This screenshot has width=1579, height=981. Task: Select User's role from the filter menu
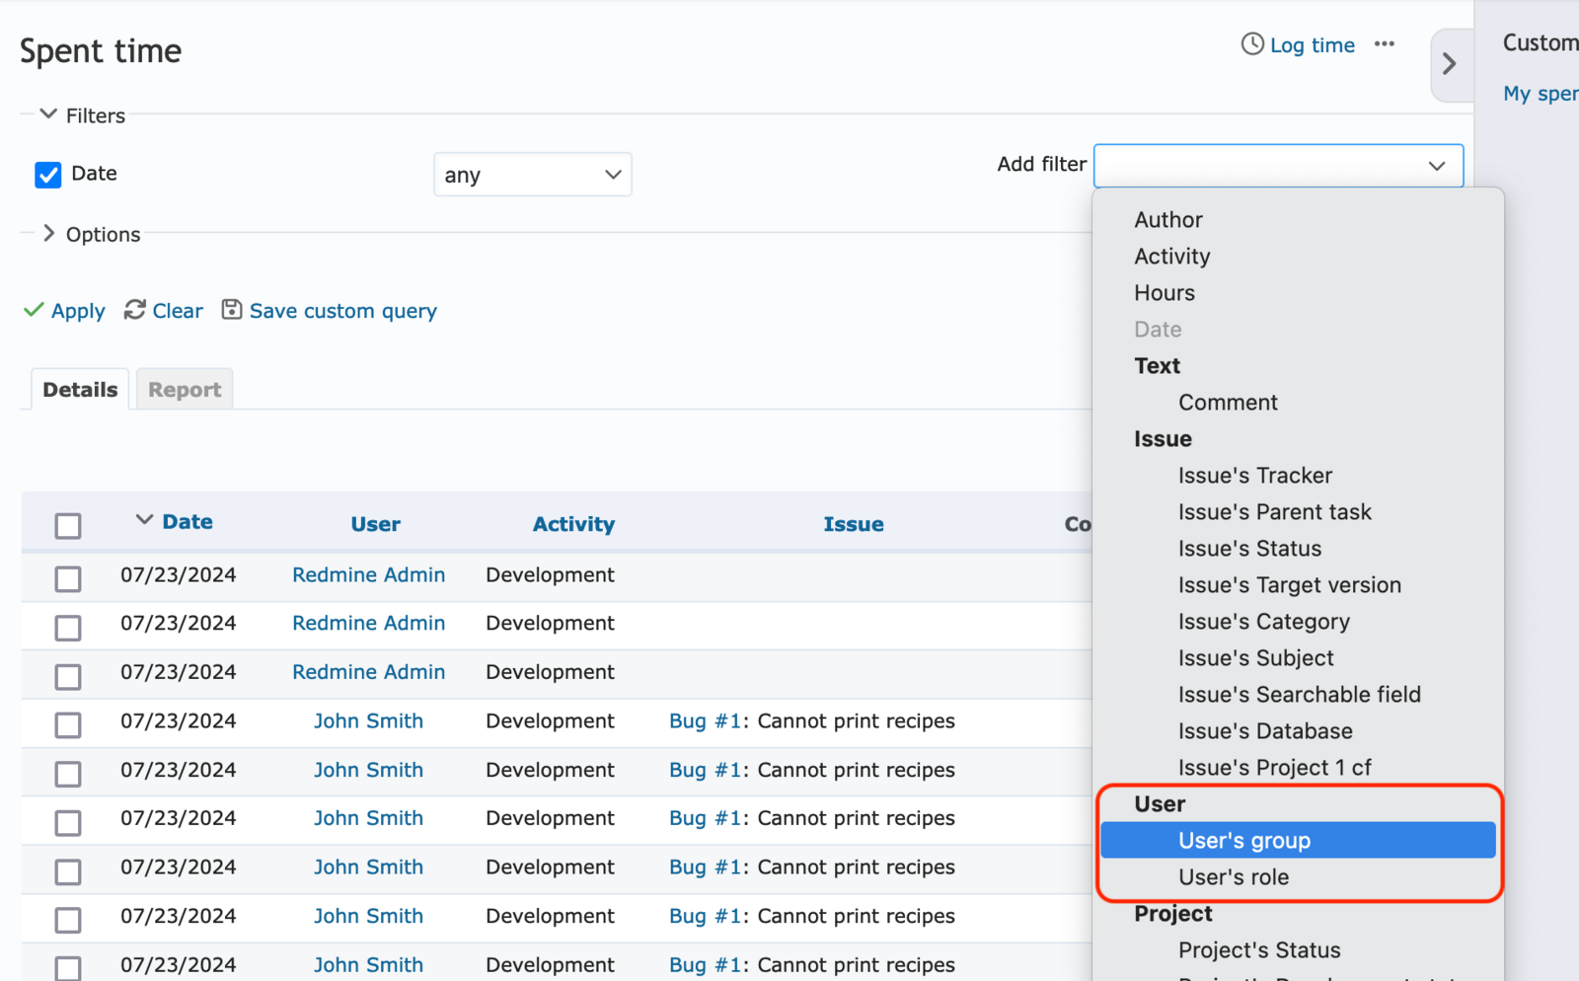pos(1233,876)
